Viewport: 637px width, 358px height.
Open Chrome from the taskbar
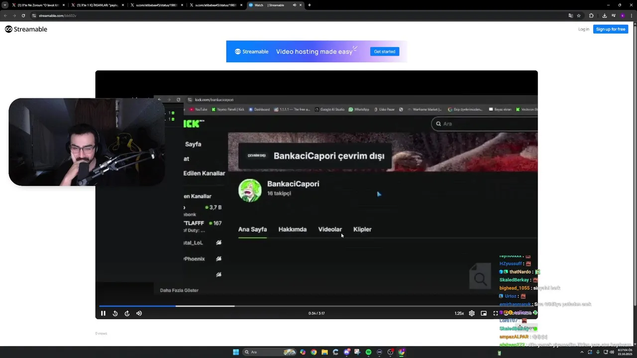(314, 352)
